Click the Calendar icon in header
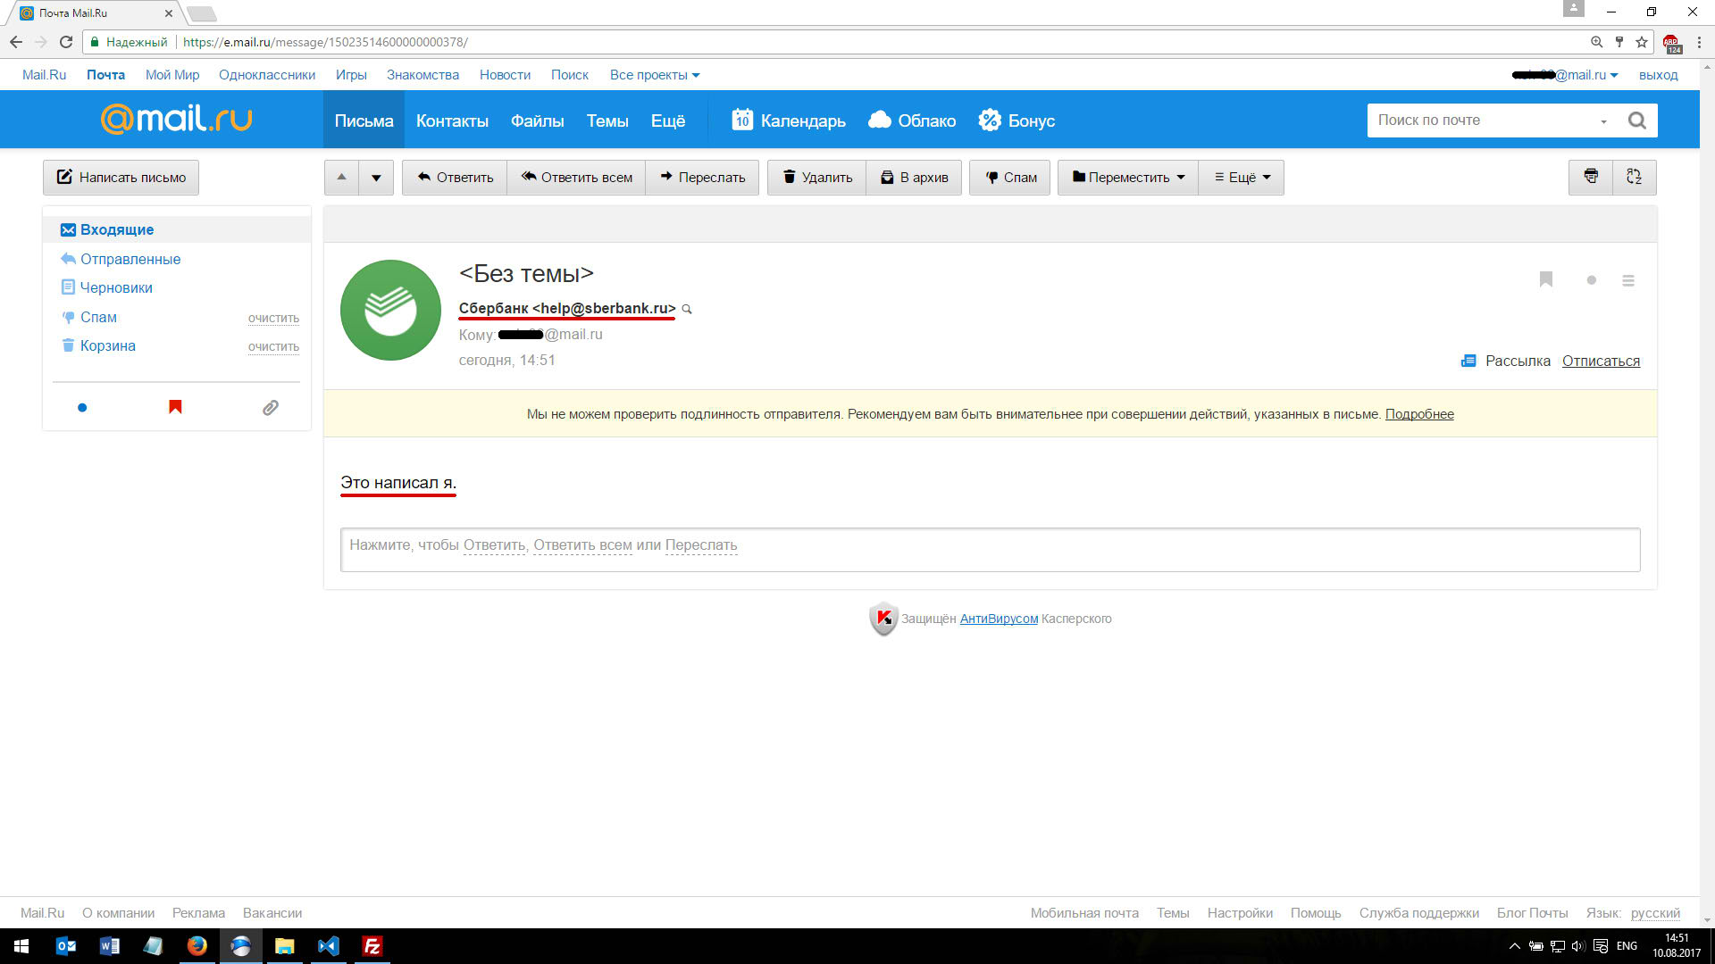The height and width of the screenshot is (964, 1715). click(742, 120)
